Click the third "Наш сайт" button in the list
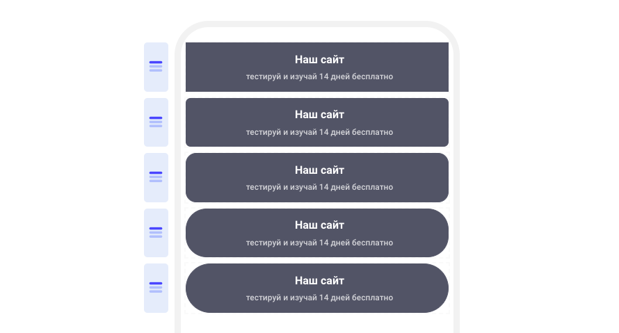619x333 pixels. tap(317, 177)
